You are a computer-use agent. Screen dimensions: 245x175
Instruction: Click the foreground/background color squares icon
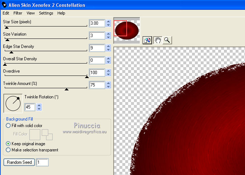47,135
